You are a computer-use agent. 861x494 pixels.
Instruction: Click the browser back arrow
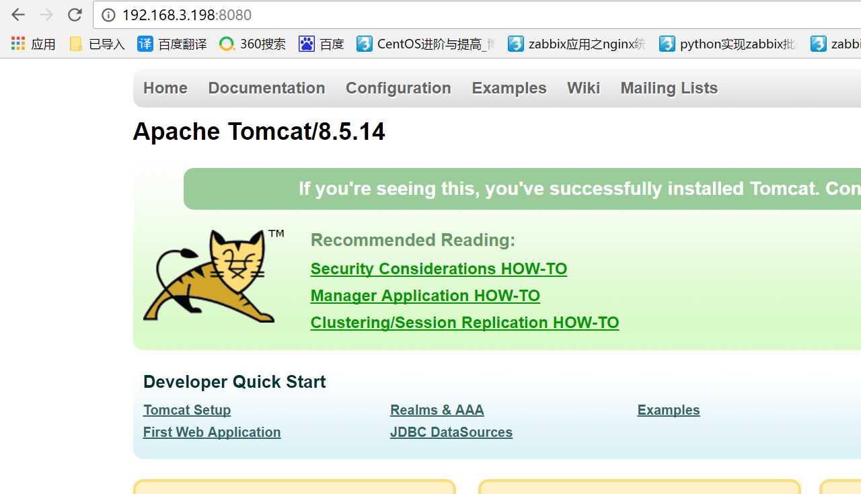(x=18, y=15)
